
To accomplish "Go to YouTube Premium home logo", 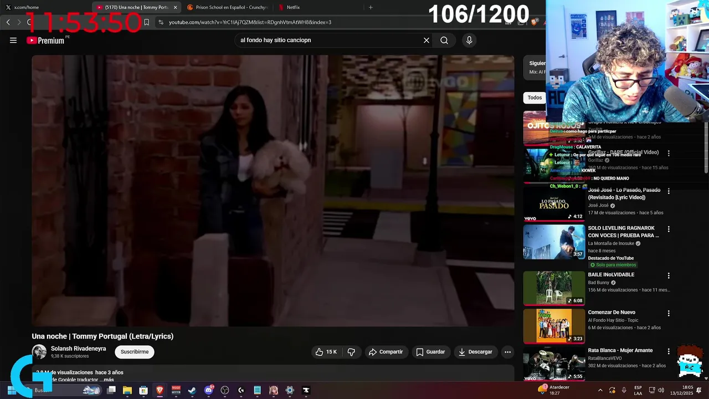I will click(x=45, y=40).
